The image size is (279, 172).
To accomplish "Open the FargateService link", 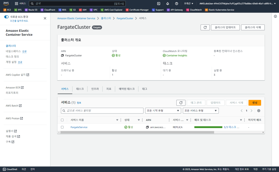I will click(x=79, y=127).
